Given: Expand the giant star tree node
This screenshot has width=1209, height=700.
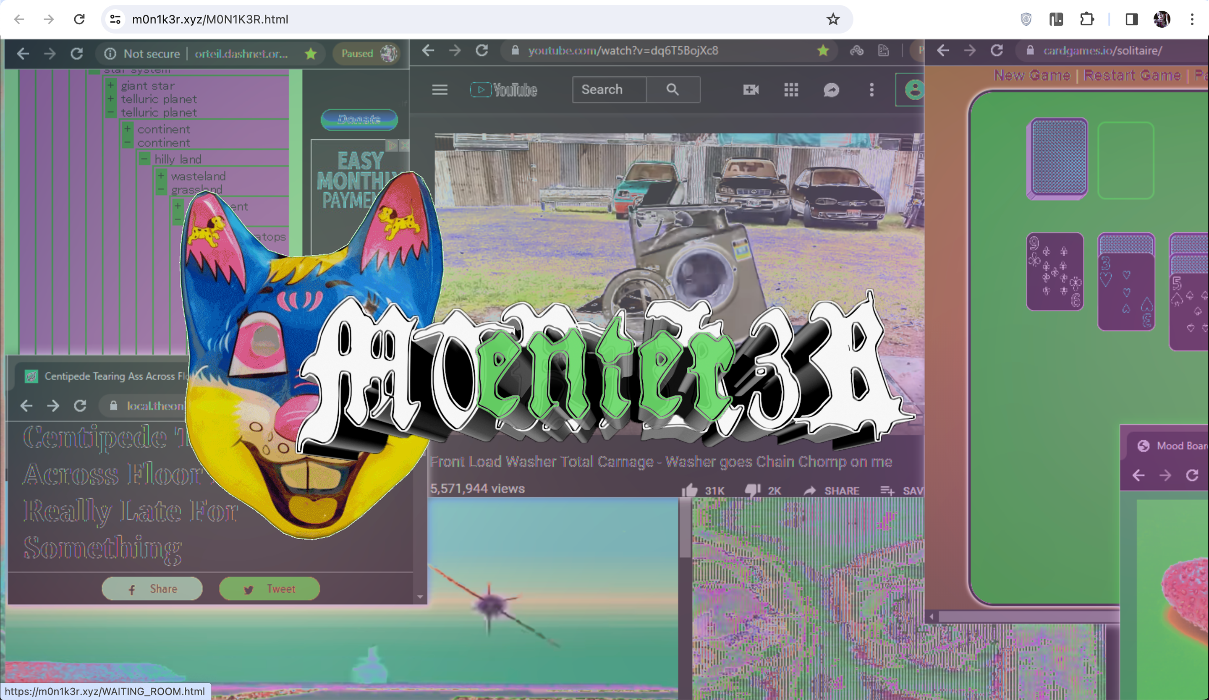Looking at the screenshot, I should (x=111, y=85).
